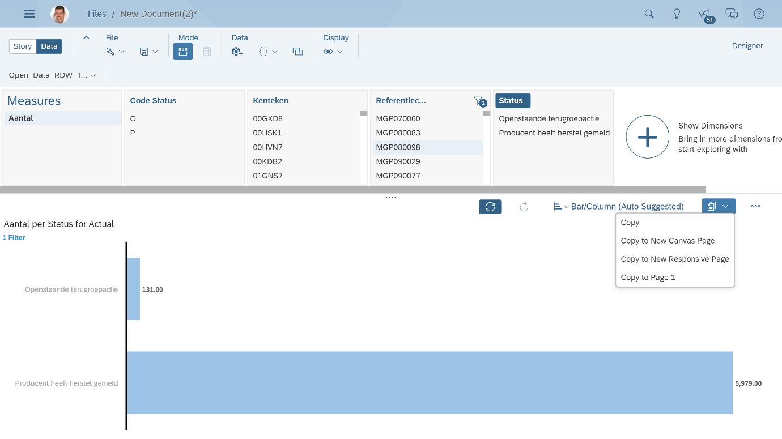782x439 pixels.
Task: Click the 1 Filter link below chart title
Action: [x=14, y=237]
